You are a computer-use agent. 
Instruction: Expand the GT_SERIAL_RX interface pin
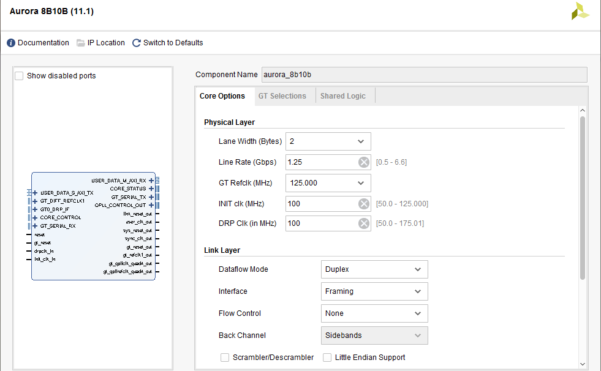point(34,225)
